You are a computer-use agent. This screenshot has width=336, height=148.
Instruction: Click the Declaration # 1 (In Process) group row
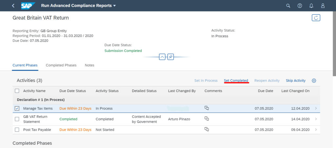tap(166, 100)
